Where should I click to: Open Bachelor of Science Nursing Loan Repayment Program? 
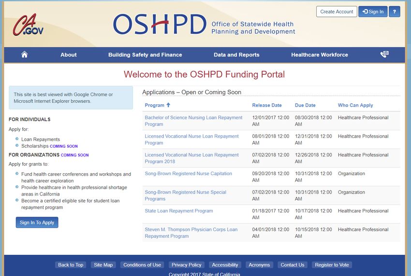point(193,121)
